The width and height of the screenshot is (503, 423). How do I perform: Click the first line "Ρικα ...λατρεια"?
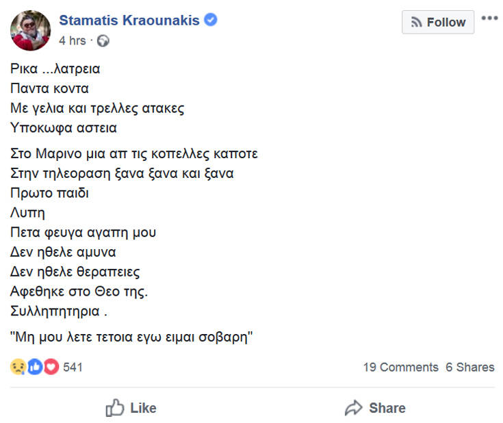pyautogui.click(x=56, y=68)
